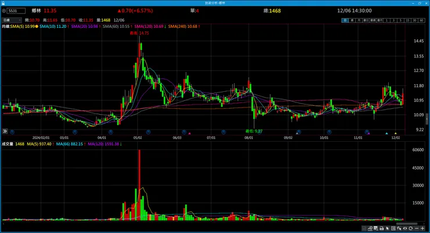Click the vertical splitter handle at right edge
This screenshot has height=233, width=430.
pyautogui.click(x=427, y=120)
